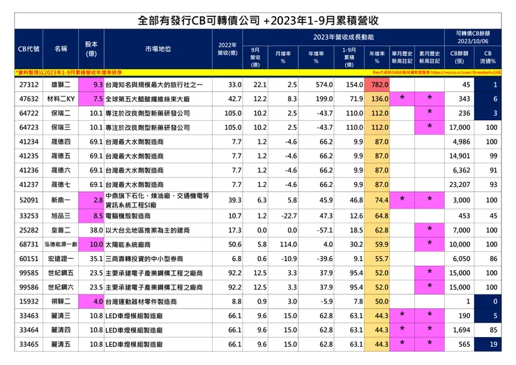This screenshot has height=365, width=516.
Task: Select the CB流通% column header
Action: (x=487, y=57)
